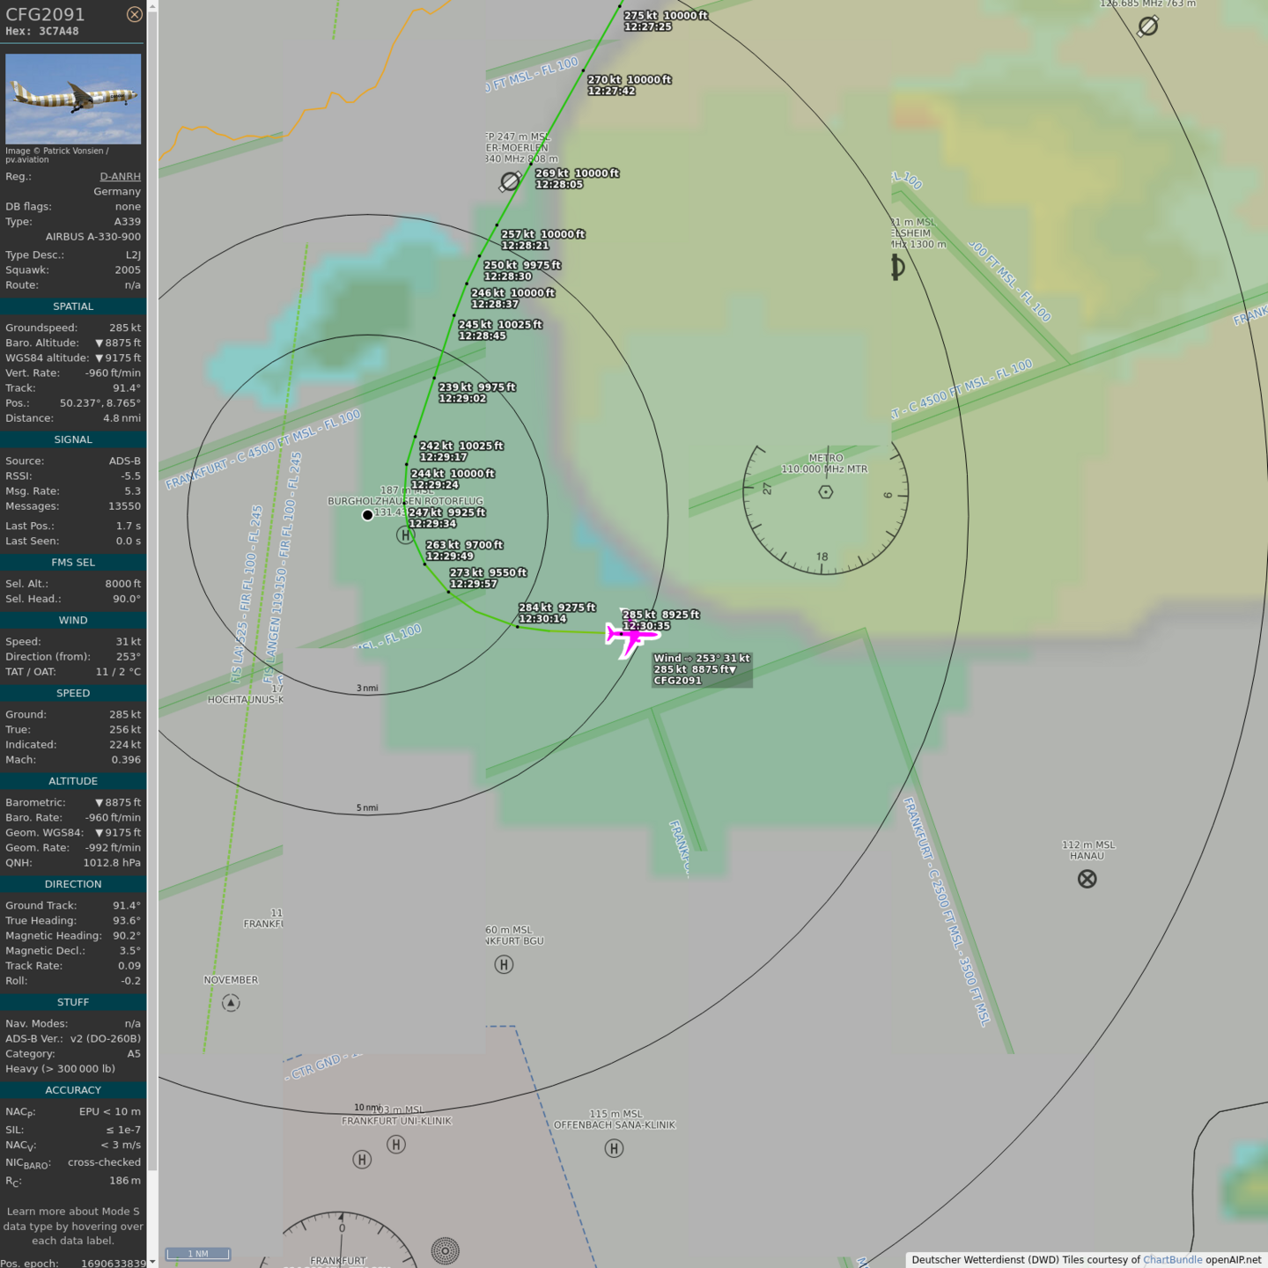1268x1268 pixels.
Task: Open the openAIP.net attribution link
Action: click(1233, 1260)
